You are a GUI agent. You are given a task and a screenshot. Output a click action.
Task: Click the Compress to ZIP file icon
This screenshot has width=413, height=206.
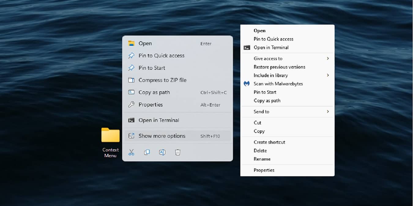(132, 80)
